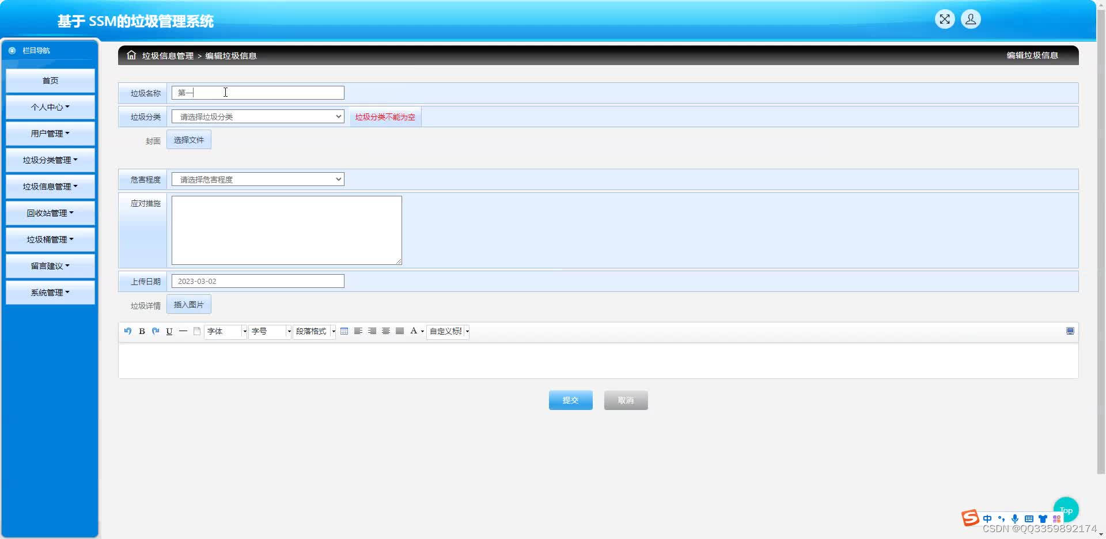Screen dimensions: 1106x539
Task: Expand the 用户管理 sidebar menu
Action: click(50, 134)
